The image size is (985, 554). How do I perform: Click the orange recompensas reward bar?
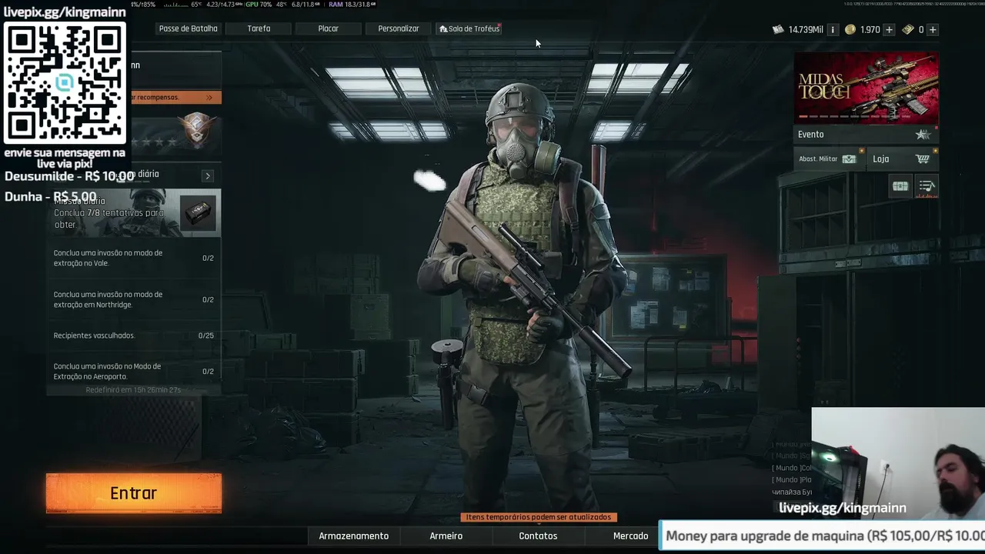(175, 98)
